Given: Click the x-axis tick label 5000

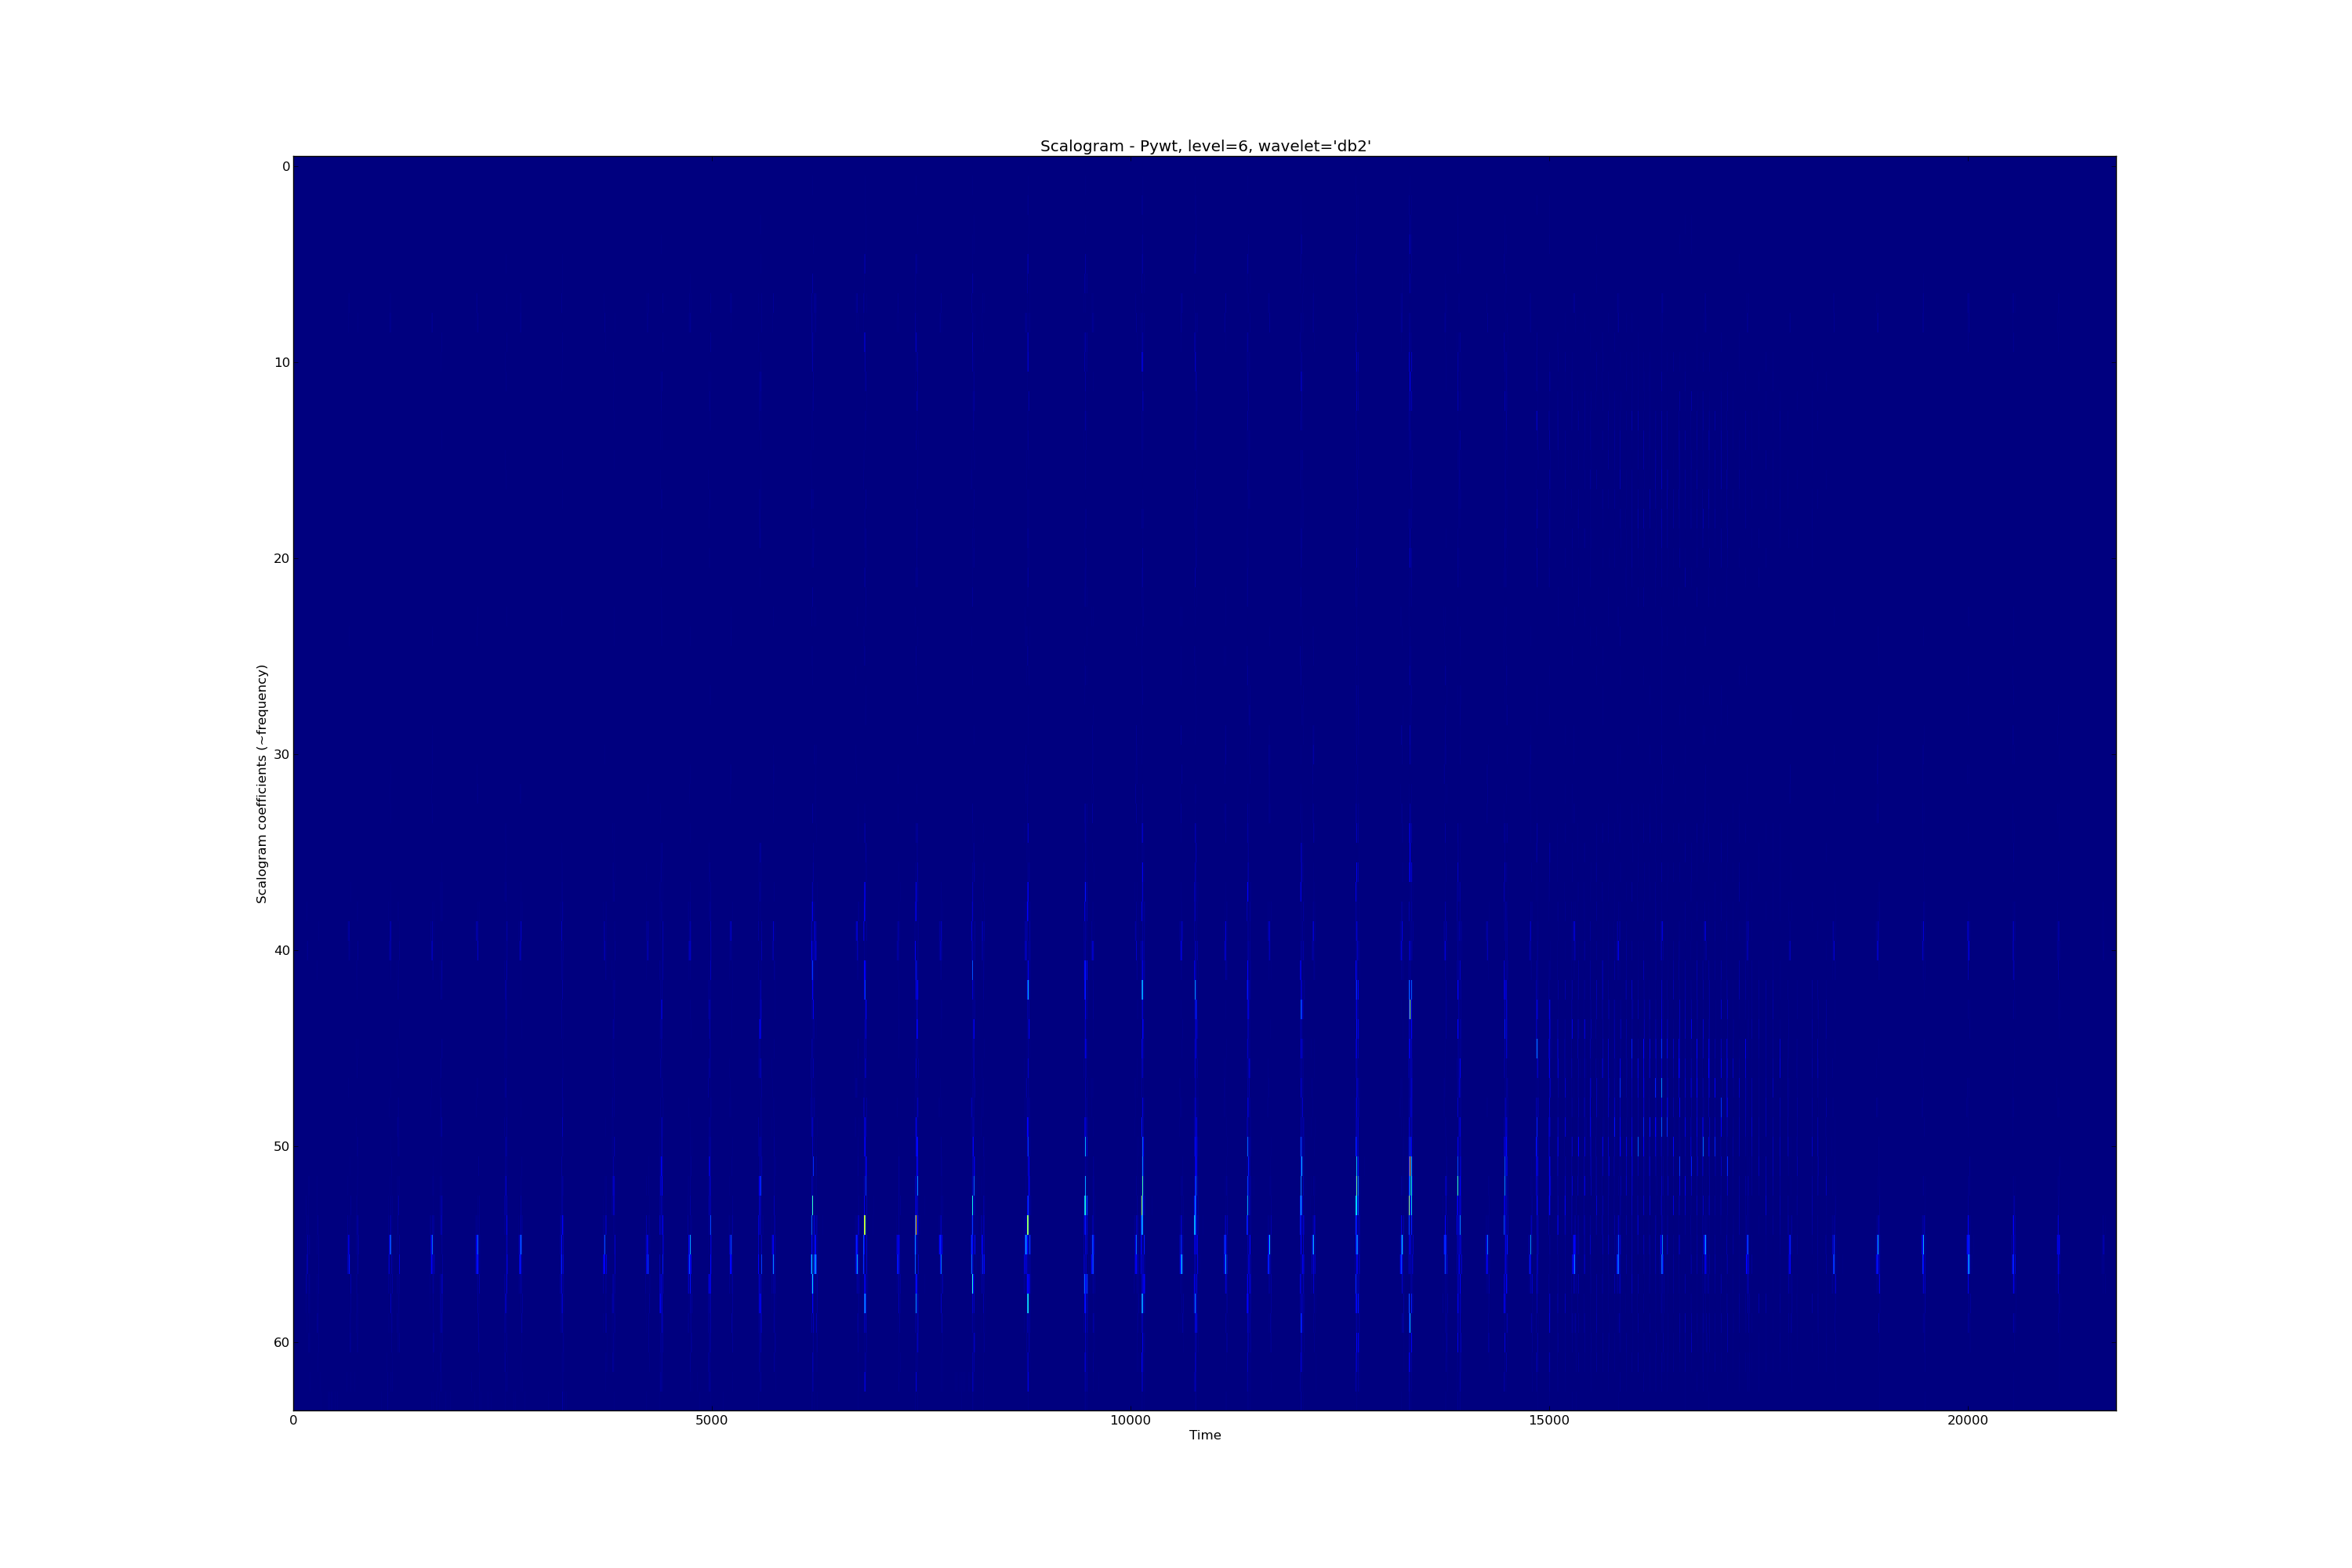Looking at the screenshot, I should [711, 1420].
